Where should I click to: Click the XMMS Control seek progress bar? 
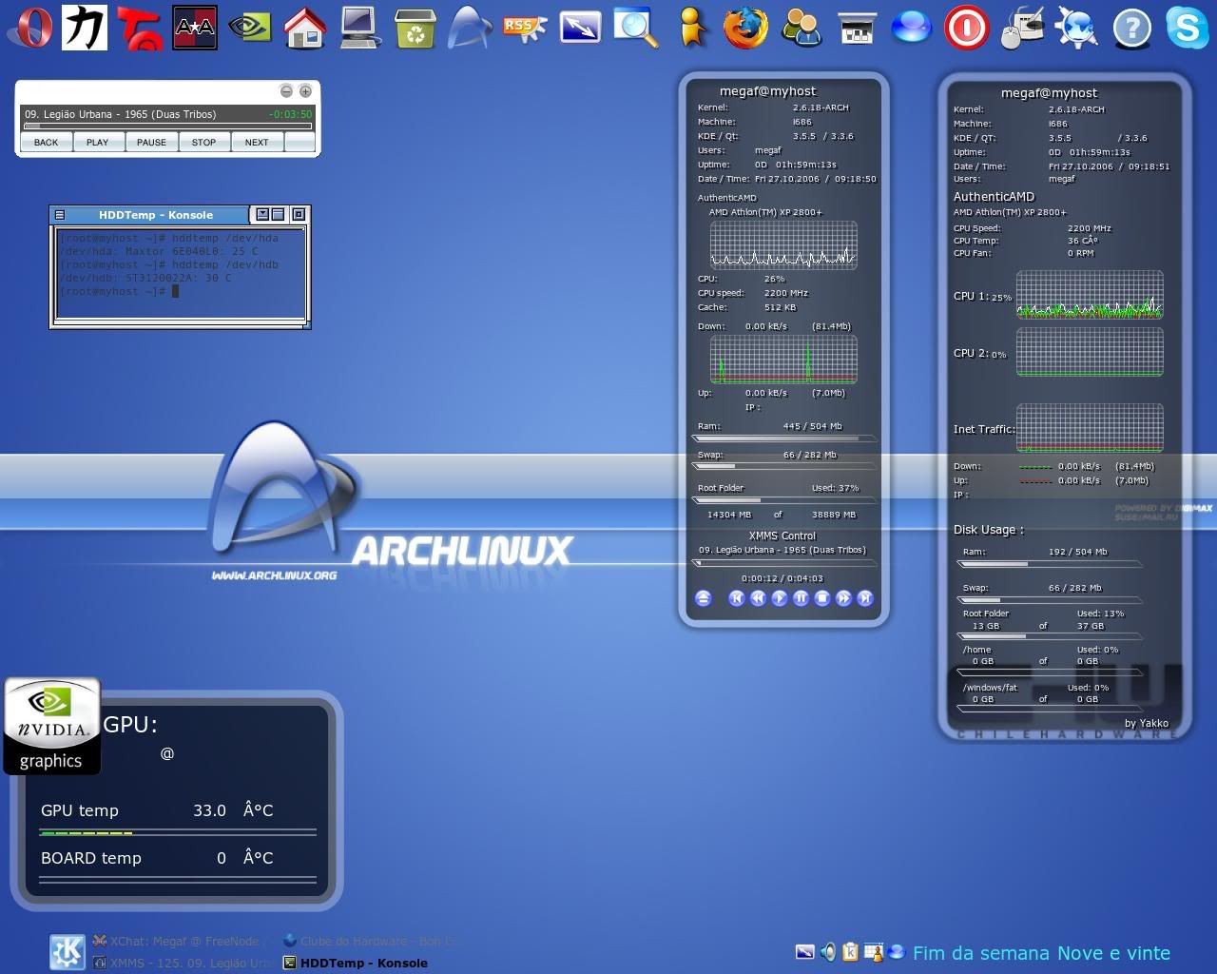[x=783, y=563]
